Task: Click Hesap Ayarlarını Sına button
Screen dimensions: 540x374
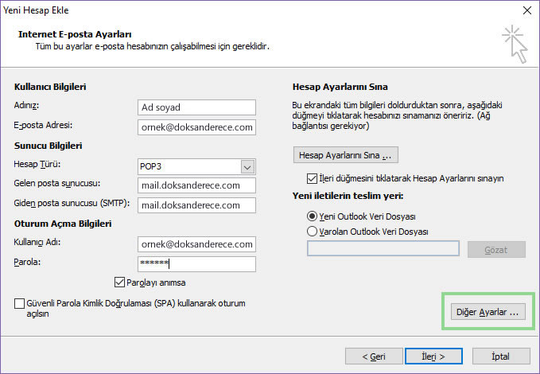Action: point(346,155)
